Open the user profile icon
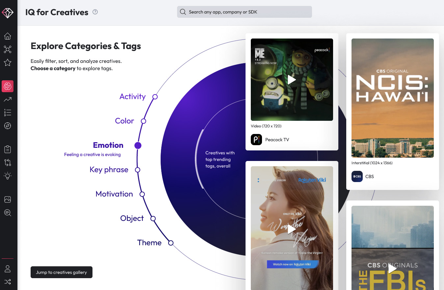 coord(8,269)
